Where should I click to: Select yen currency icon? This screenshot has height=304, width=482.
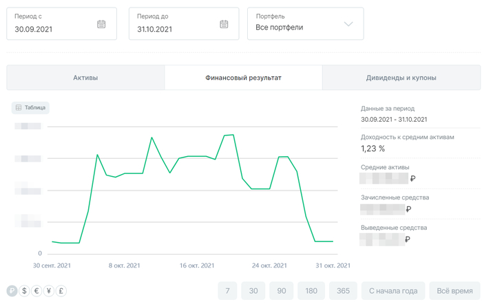(49, 291)
